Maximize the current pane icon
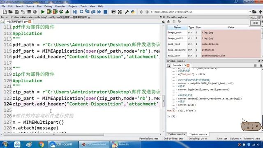This screenshot has height=148, width=263. [x=113, y=12]
